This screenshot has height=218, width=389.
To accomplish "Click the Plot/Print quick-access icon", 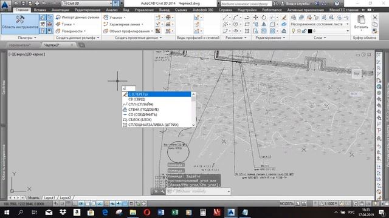I will (37, 3).
